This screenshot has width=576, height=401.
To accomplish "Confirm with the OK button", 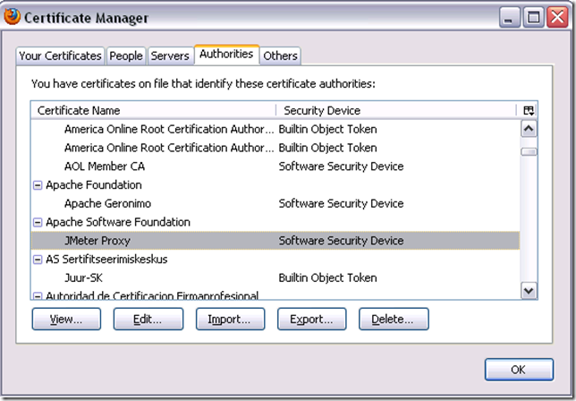I will tap(519, 369).
